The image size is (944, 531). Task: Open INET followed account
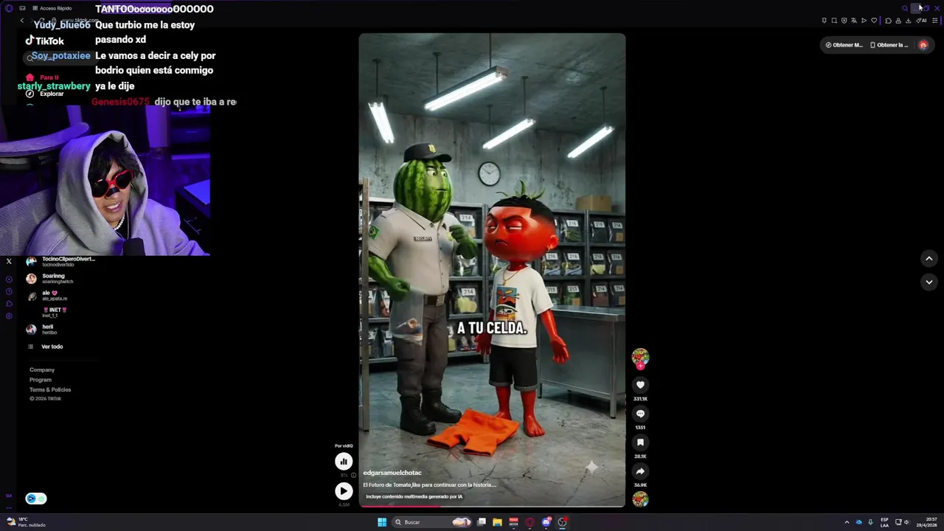pos(54,312)
